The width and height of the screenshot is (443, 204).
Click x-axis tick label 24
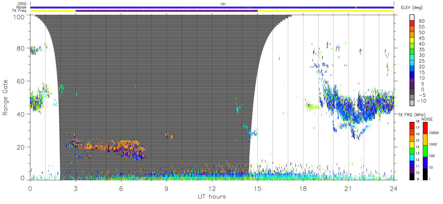tap(394, 188)
